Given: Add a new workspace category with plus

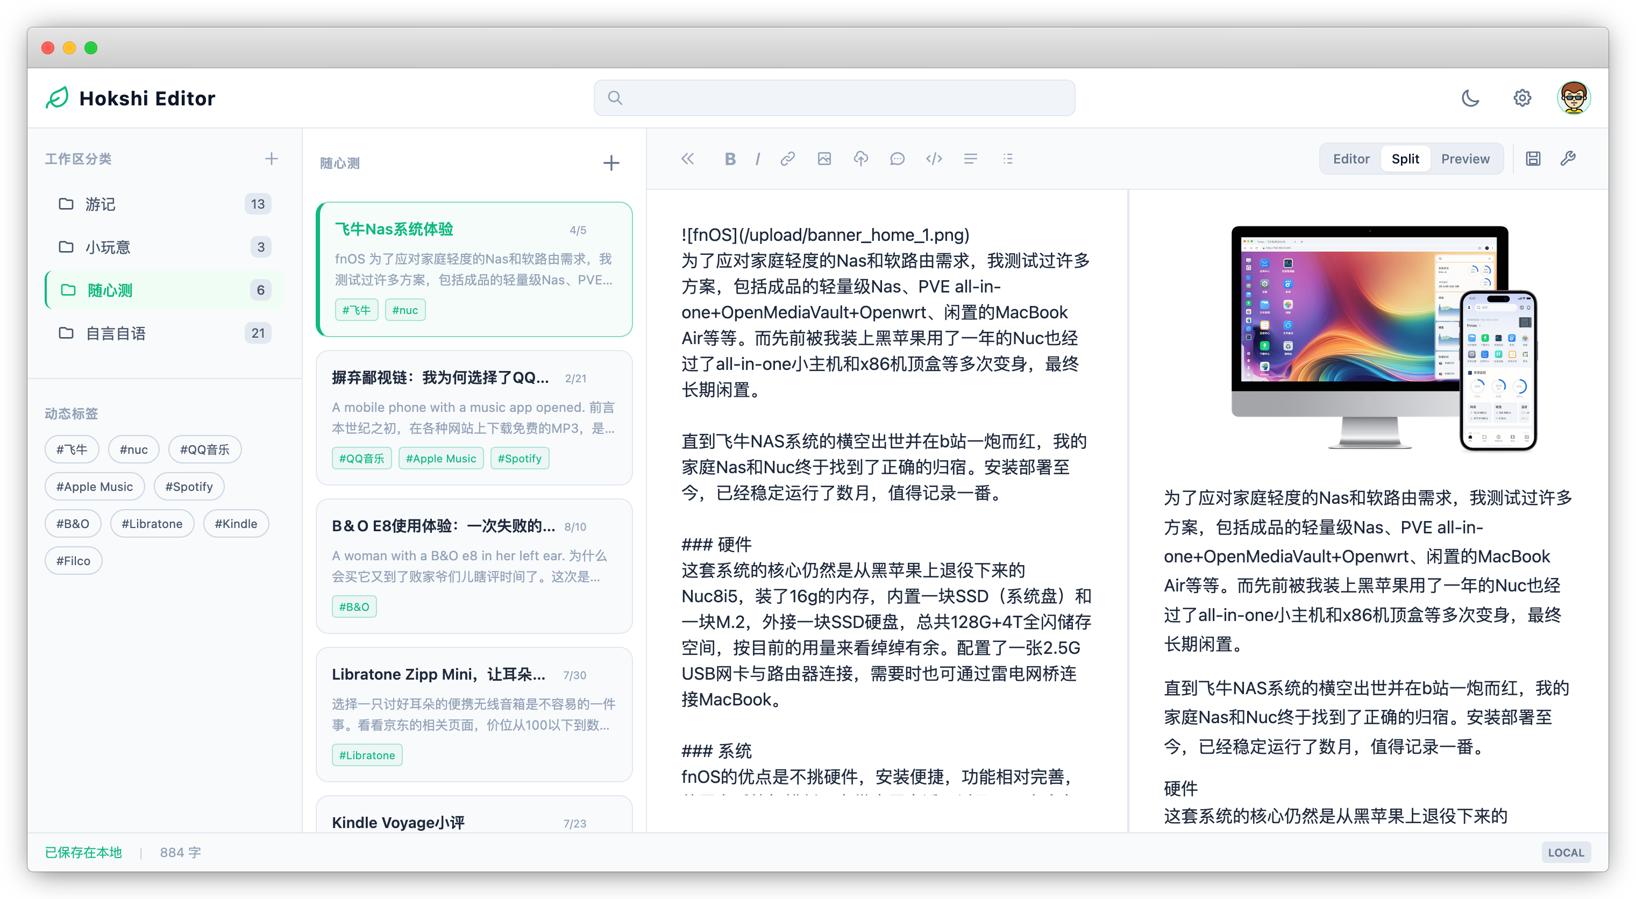Looking at the screenshot, I should [x=271, y=159].
